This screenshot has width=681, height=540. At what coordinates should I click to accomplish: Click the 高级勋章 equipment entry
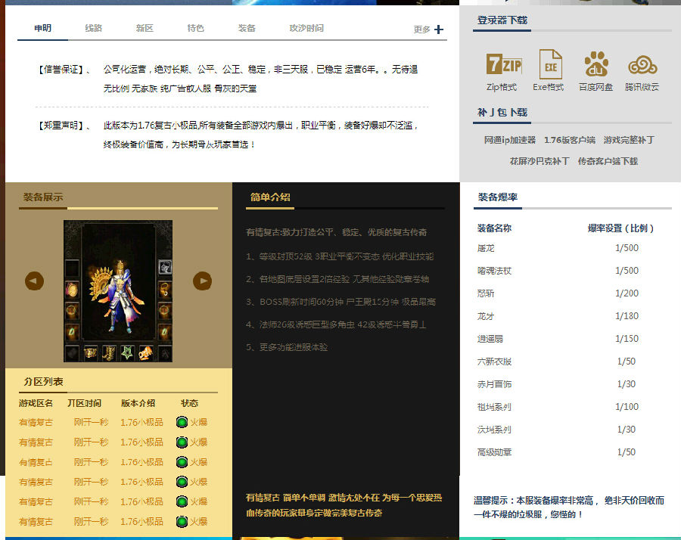pyautogui.click(x=494, y=452)
